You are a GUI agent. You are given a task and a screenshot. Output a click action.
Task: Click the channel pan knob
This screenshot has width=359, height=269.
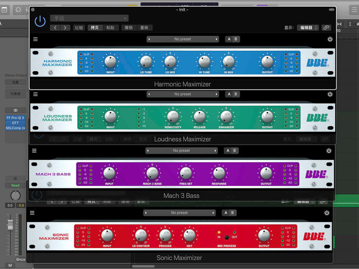[16, 196]
